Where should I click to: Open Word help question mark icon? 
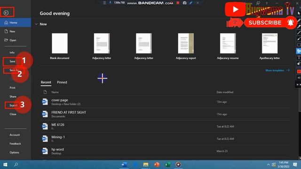267,3
